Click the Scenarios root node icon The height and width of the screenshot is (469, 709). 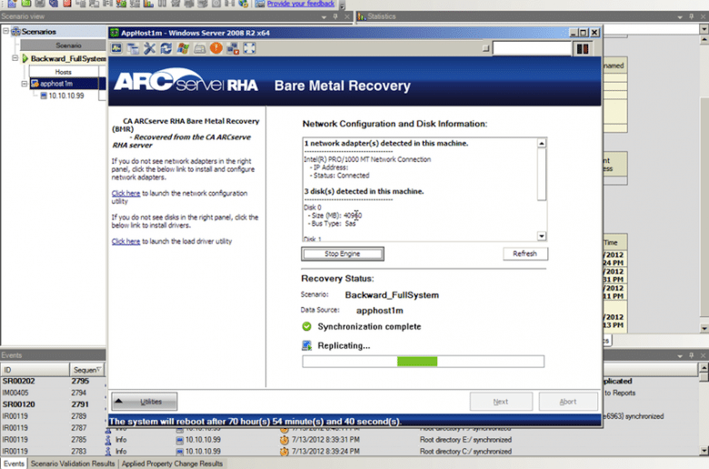(x=16, y=31)
